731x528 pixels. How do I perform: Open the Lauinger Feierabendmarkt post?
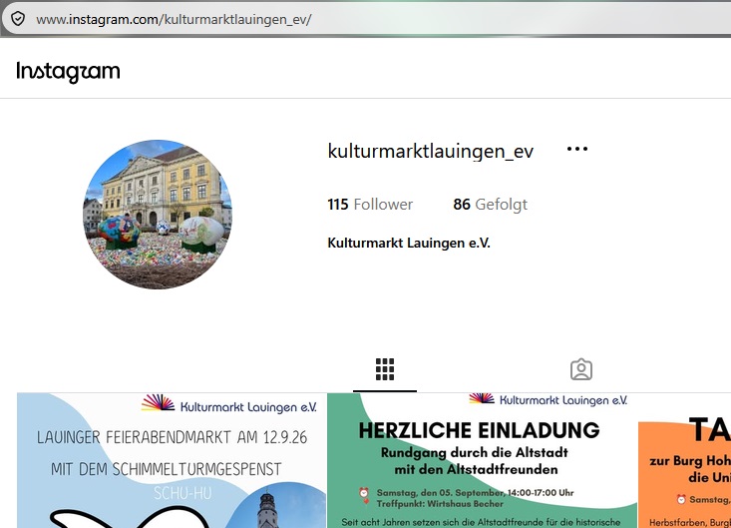172,460
